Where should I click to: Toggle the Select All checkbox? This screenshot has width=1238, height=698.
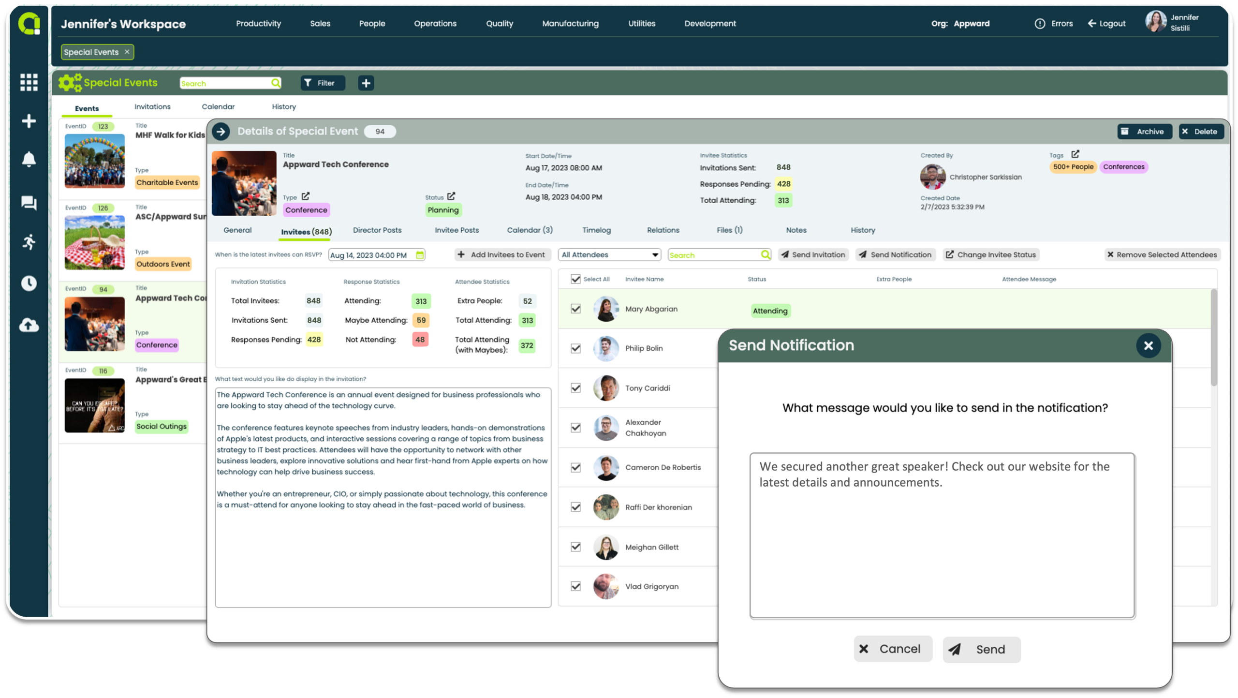pos(575,279)
